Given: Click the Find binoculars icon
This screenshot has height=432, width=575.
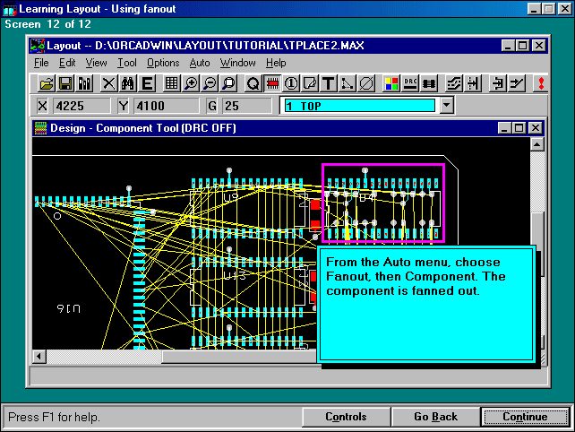Looking at the screenshot, I should point(127,83).
